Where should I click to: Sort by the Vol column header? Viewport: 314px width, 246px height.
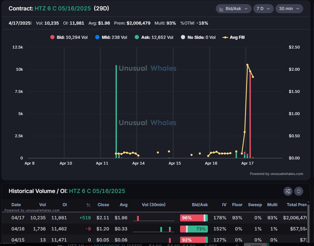click(42, 205)
